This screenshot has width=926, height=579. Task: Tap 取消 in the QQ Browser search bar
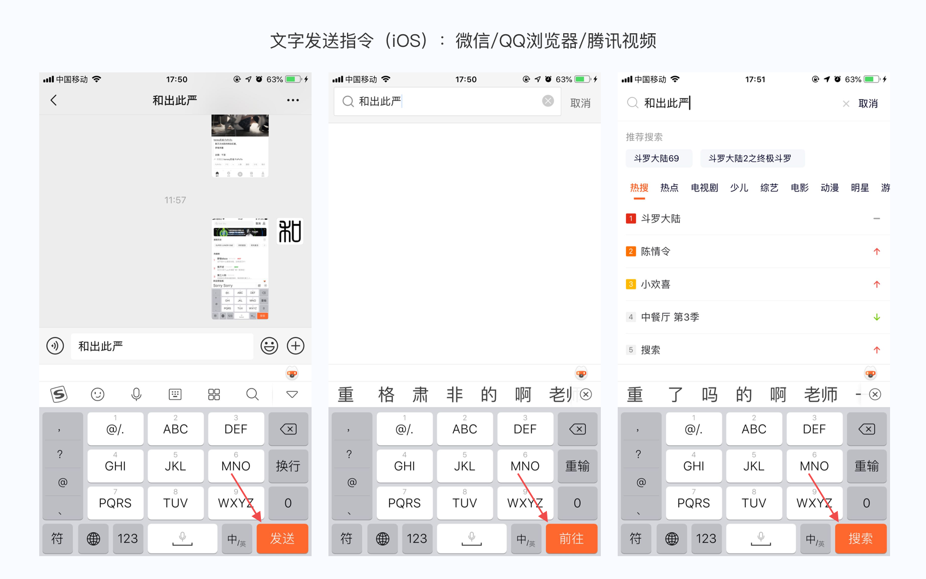pos(580,103)
